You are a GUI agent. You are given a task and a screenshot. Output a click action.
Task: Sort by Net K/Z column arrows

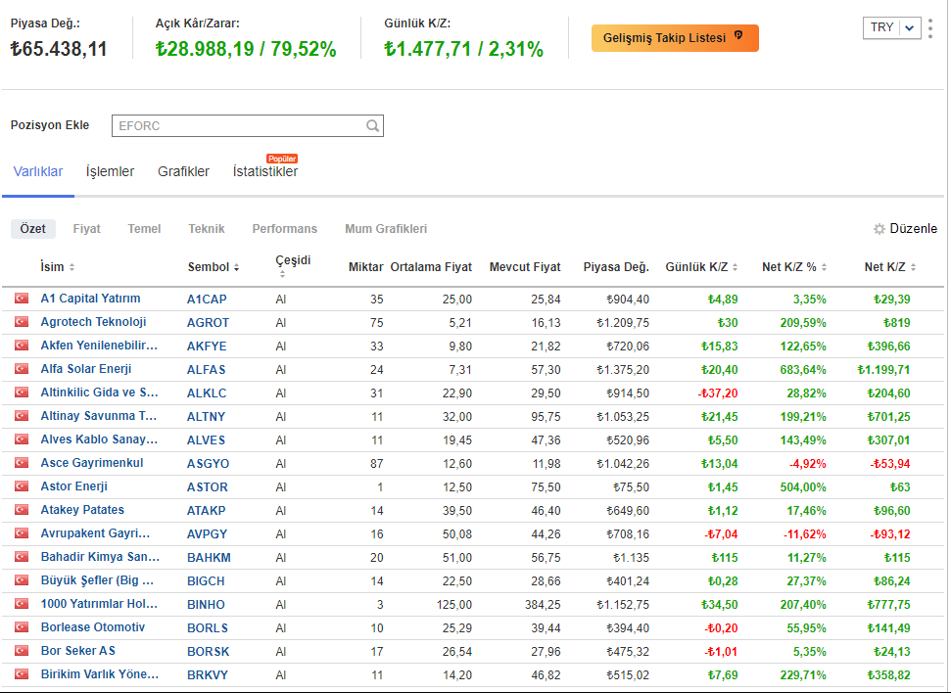pyautogui.click(x=914, y=267)
